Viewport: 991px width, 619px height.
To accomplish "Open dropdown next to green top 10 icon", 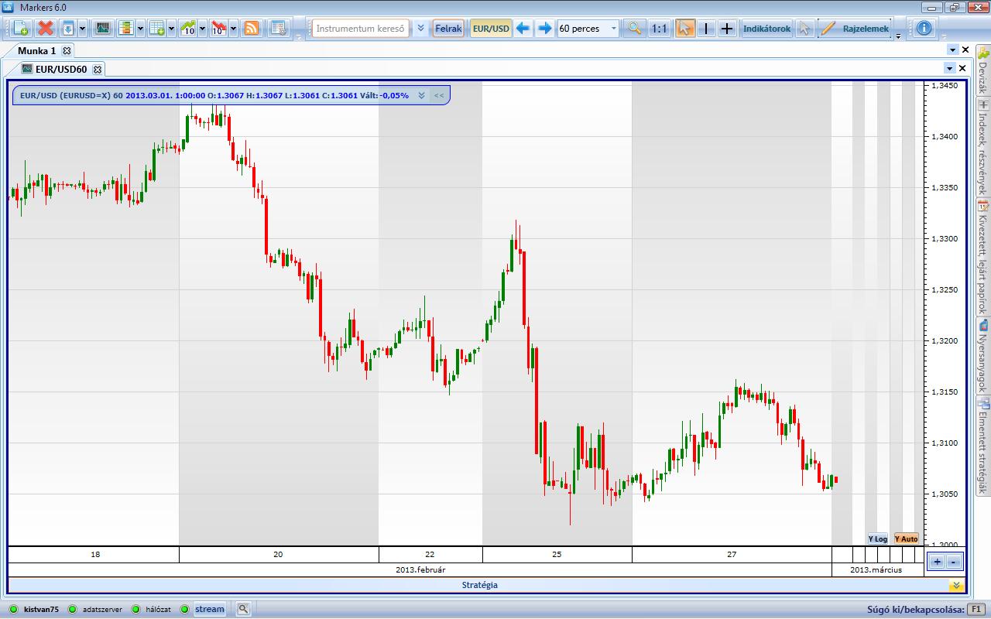I will pos(202,29).
